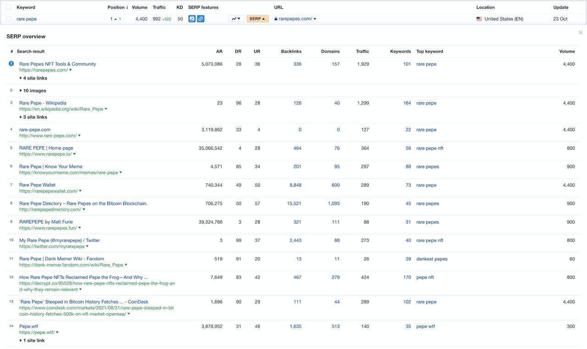Expand the 3 site links under Wikipedia result
Viewport: 587px width, 349px height.
33,117
